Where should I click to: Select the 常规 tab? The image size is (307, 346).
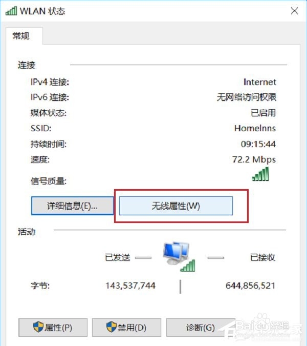tap(21, 36)
